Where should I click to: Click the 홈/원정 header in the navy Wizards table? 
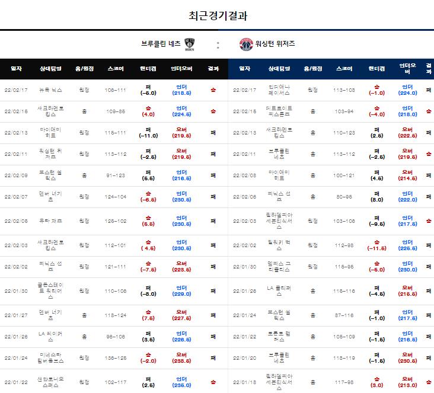pyautogui.click(x=313, y=69)
